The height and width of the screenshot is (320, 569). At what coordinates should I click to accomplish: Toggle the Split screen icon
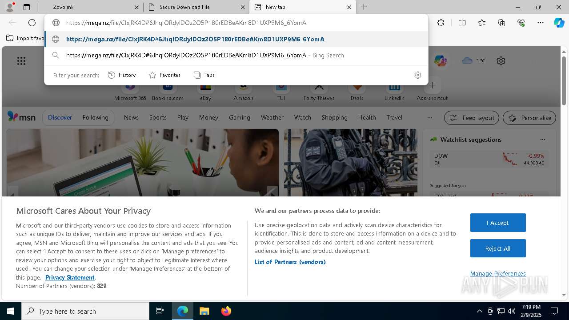(462, 23)
